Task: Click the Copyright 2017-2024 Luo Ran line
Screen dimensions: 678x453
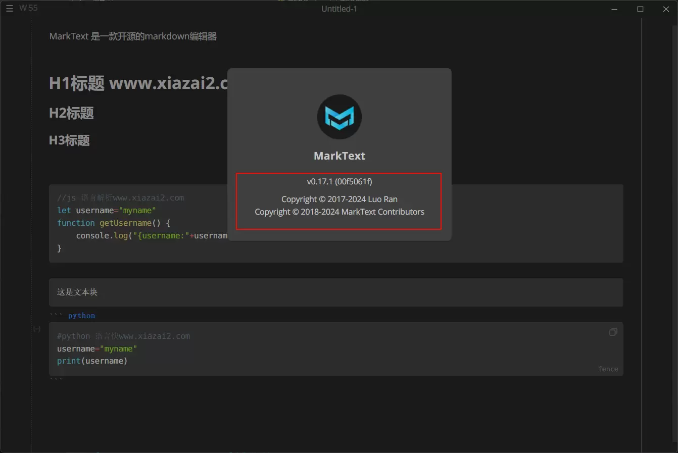Action: 340,199
